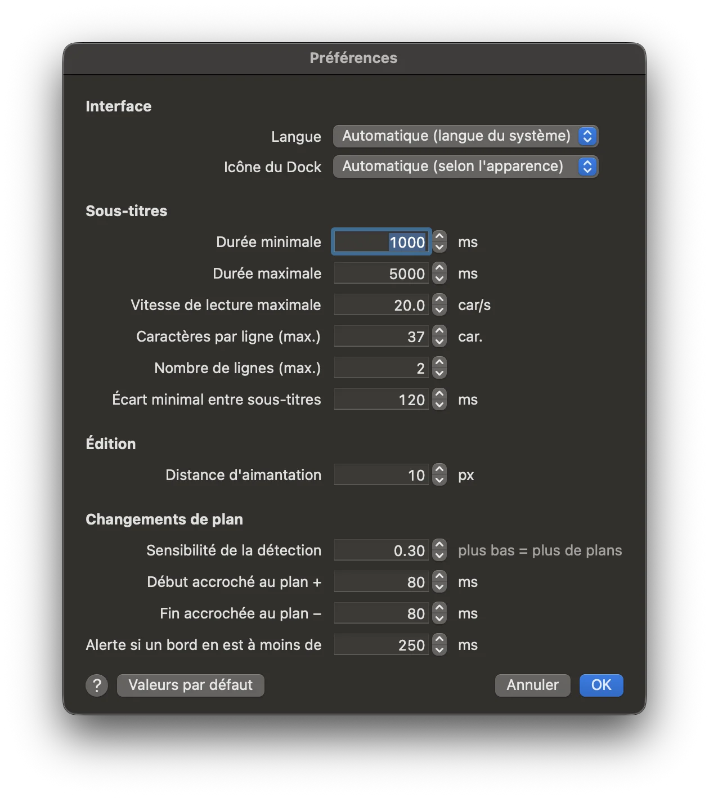Screen dimensions: 709x798
Task: Click the Valeurs par défaut button
Action: coord(191,685)
